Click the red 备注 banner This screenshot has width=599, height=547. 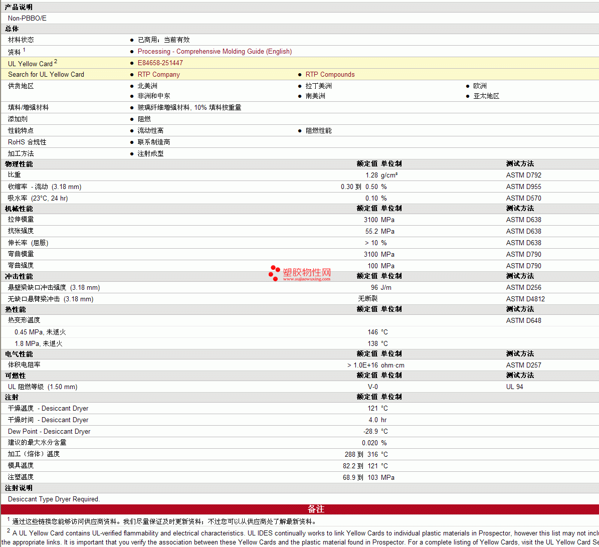[x=316, y=509]
